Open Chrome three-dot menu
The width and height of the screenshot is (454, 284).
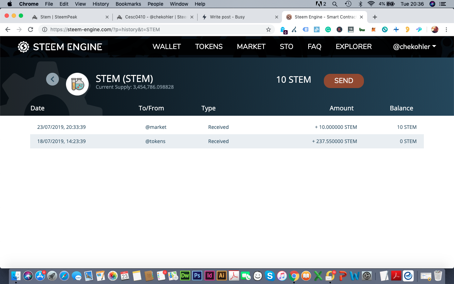(x=446, y=30)
